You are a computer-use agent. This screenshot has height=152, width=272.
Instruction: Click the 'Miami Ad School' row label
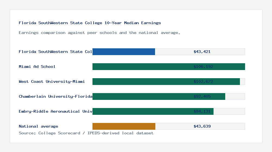(37, 66)
